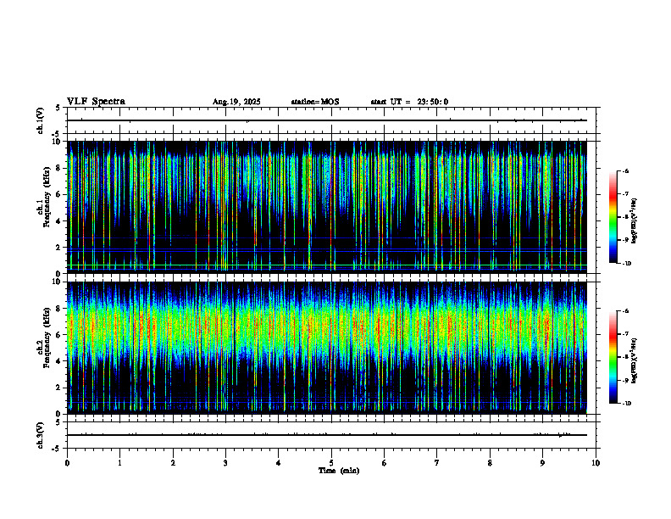Image resolution: width=671 pixels, height=519 pixels.
Task: Click the time axis tick label '10'
Action: [x=596, y=463]
